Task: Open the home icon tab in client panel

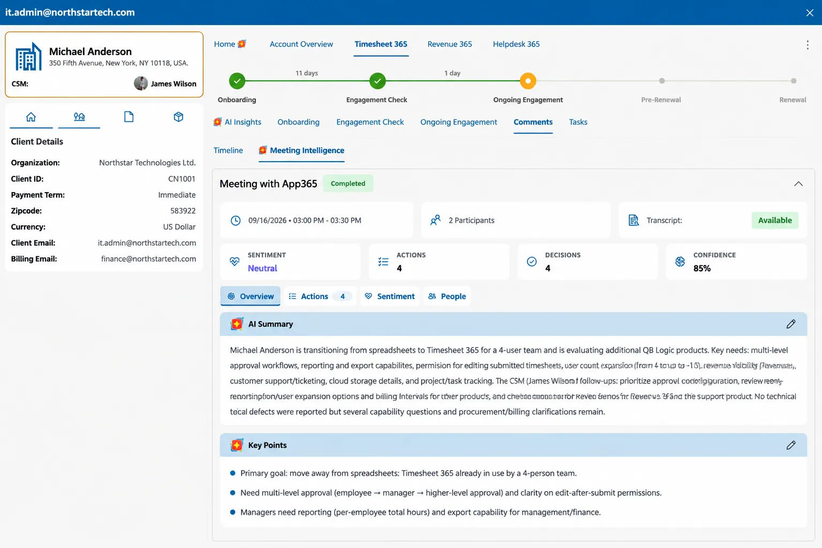Action: coord(31,117)
